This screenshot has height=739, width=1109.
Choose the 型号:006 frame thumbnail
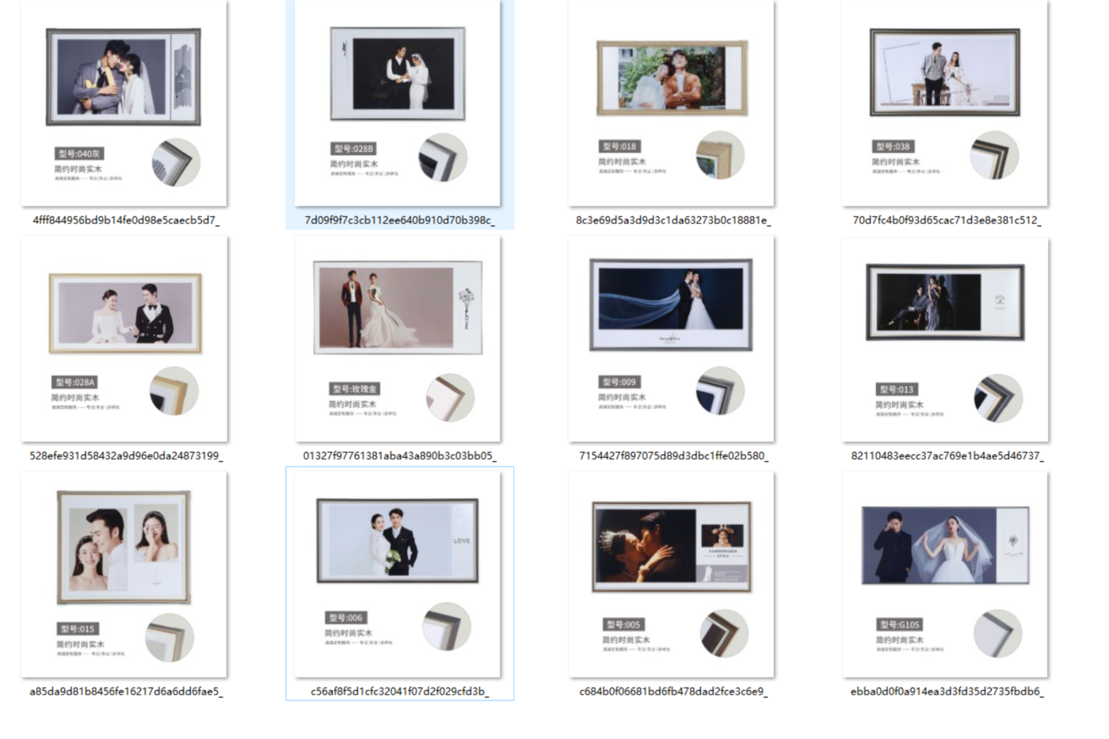point(398,575)
